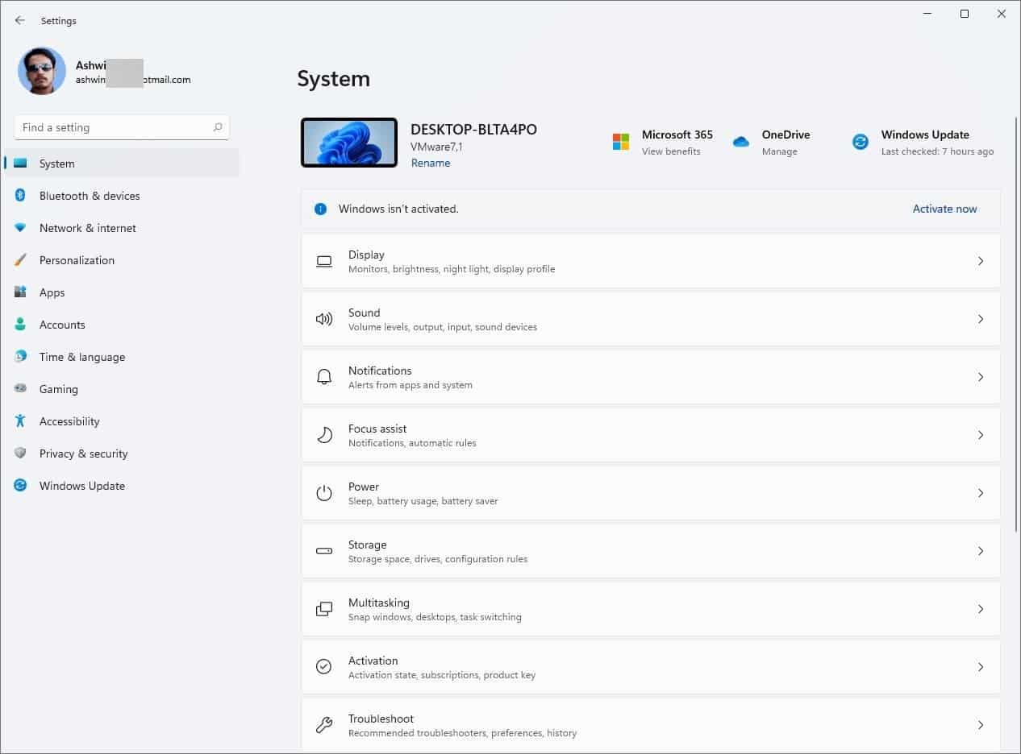Open Privacy & security settings
The width and height of the screenshot is (1021, 754).
[x=83, y=454]
